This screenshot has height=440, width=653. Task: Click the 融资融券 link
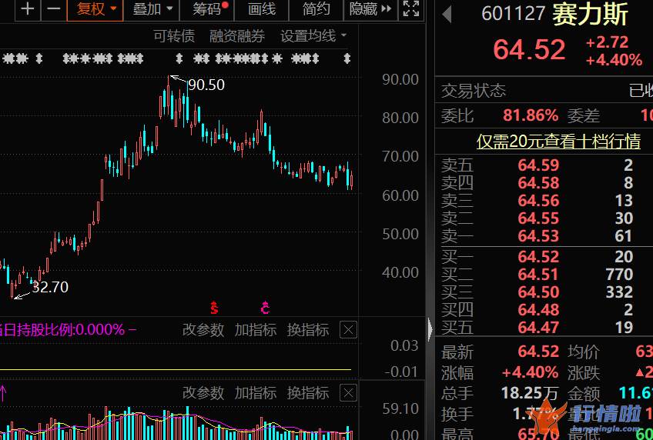pyautogui.click(x=237, y=36)
